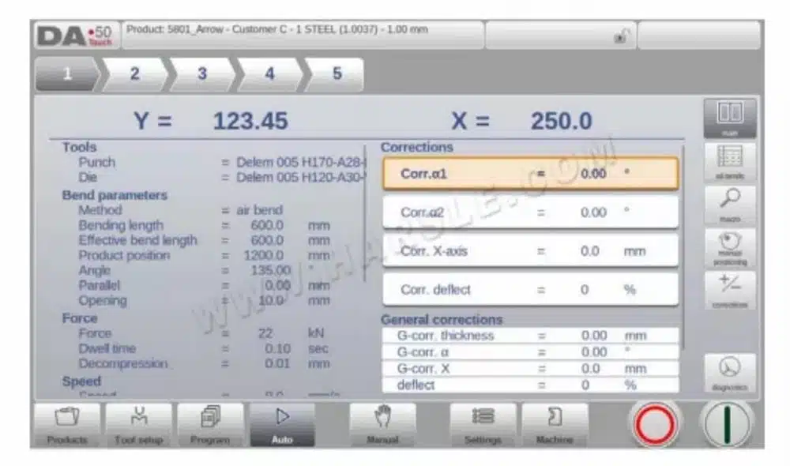Tap the product title bar text
Viewport: 790px width, 466px height.
[277, 30]
